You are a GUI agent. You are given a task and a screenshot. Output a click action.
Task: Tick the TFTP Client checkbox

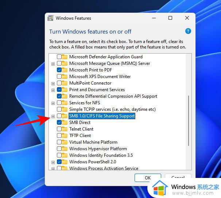(59, 135)
